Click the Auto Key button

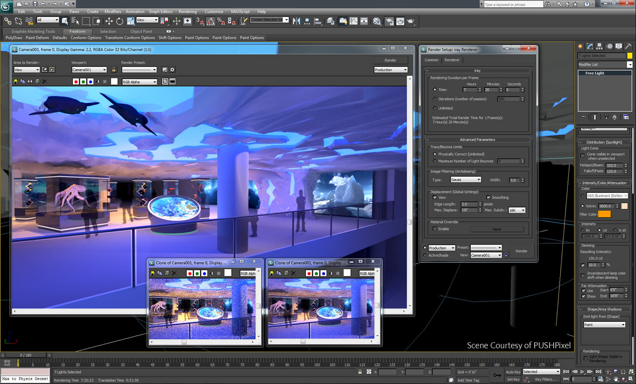513,372
